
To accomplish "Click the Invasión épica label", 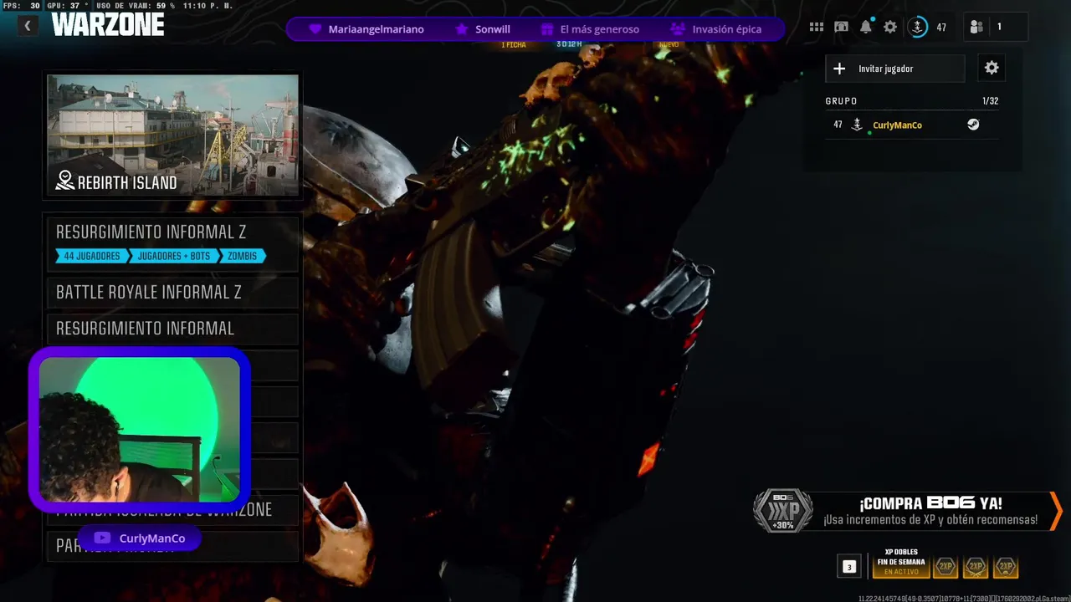I will tap(726, 29).
